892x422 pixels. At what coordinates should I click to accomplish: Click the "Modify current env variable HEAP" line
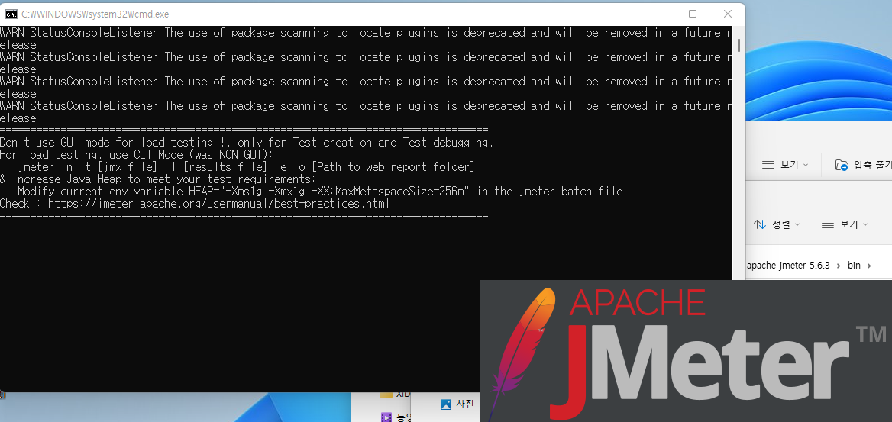pos(320,192)
